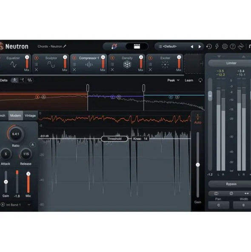The height and width of the screenshot is (252, 251).
Task: Add a module in empty slot
Action: pyautogui.click(x=194, y=64)
